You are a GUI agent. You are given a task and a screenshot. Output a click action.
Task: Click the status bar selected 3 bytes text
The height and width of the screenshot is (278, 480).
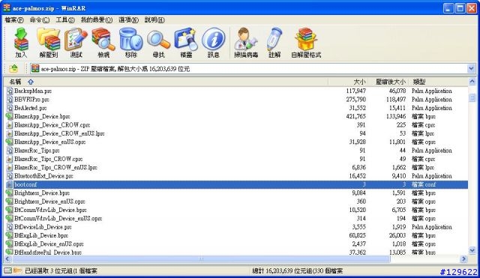pyautogui.click(x=61, y=271)
